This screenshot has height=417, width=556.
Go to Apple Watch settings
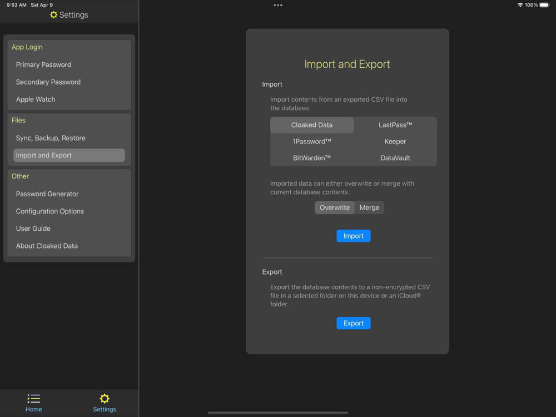69,100
